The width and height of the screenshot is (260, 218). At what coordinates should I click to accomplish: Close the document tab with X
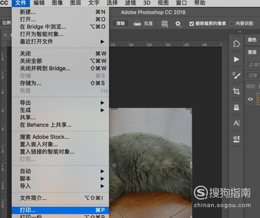[x=6, y=35]
